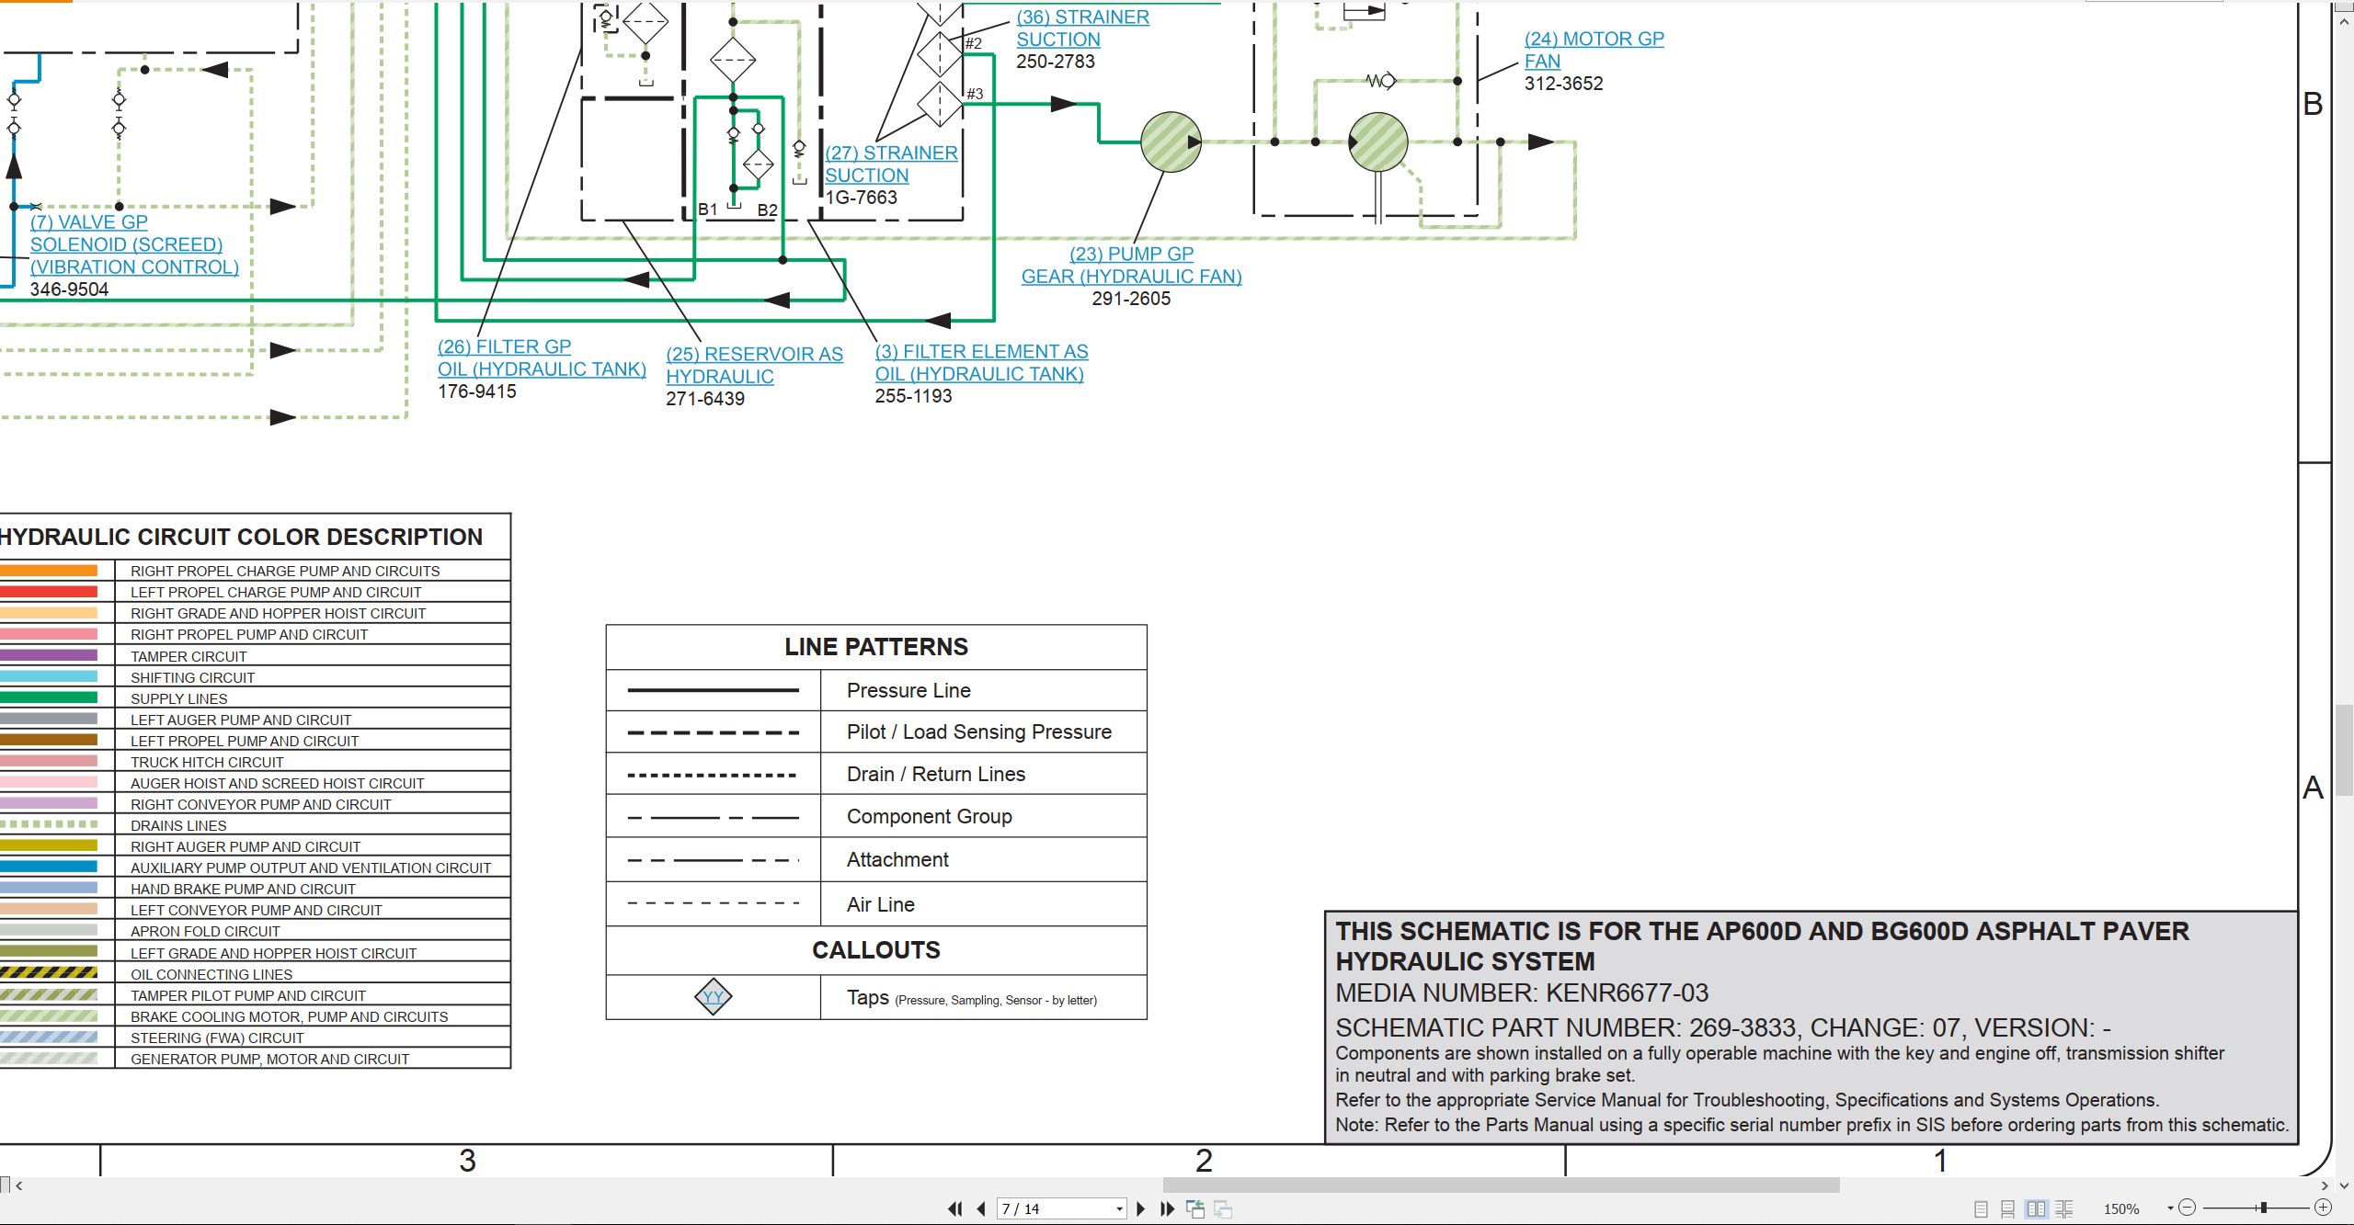2354x1225 pixels.
Task: Click the TAMPER CIRCUIT purple swatch
Action: click(x=49, y=656)
